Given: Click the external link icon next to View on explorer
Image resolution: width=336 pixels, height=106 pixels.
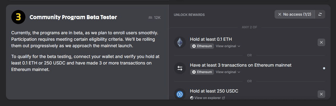Looking at the screenshot, I should click(223, 98).
